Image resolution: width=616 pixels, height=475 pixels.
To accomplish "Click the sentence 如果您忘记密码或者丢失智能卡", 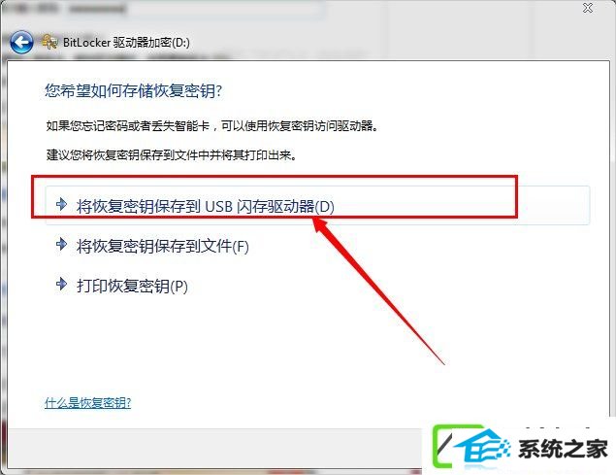I will 128,126.
